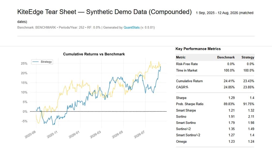Viewport: 272px width, 148px height.
Task: Click strategy cumulative return 23.43%
Action: coord(249,81)
